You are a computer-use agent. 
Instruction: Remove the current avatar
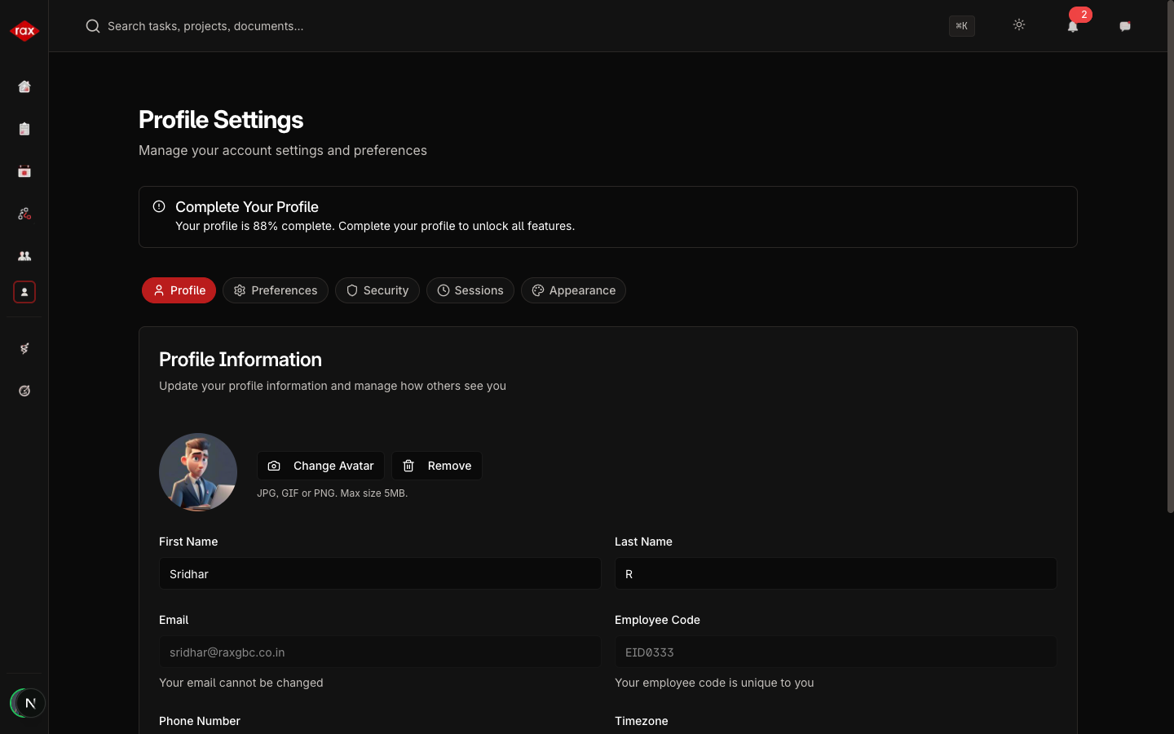pyautogui.click(x=437, y=466)
